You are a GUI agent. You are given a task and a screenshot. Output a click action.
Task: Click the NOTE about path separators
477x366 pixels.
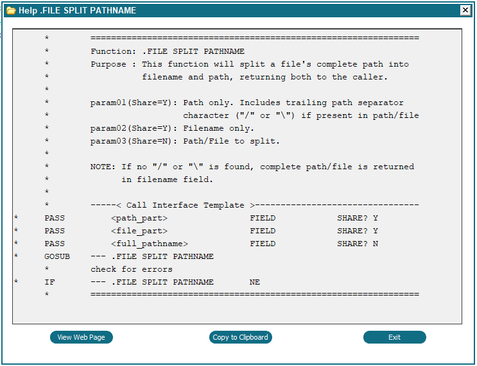(x=252, y=167)
